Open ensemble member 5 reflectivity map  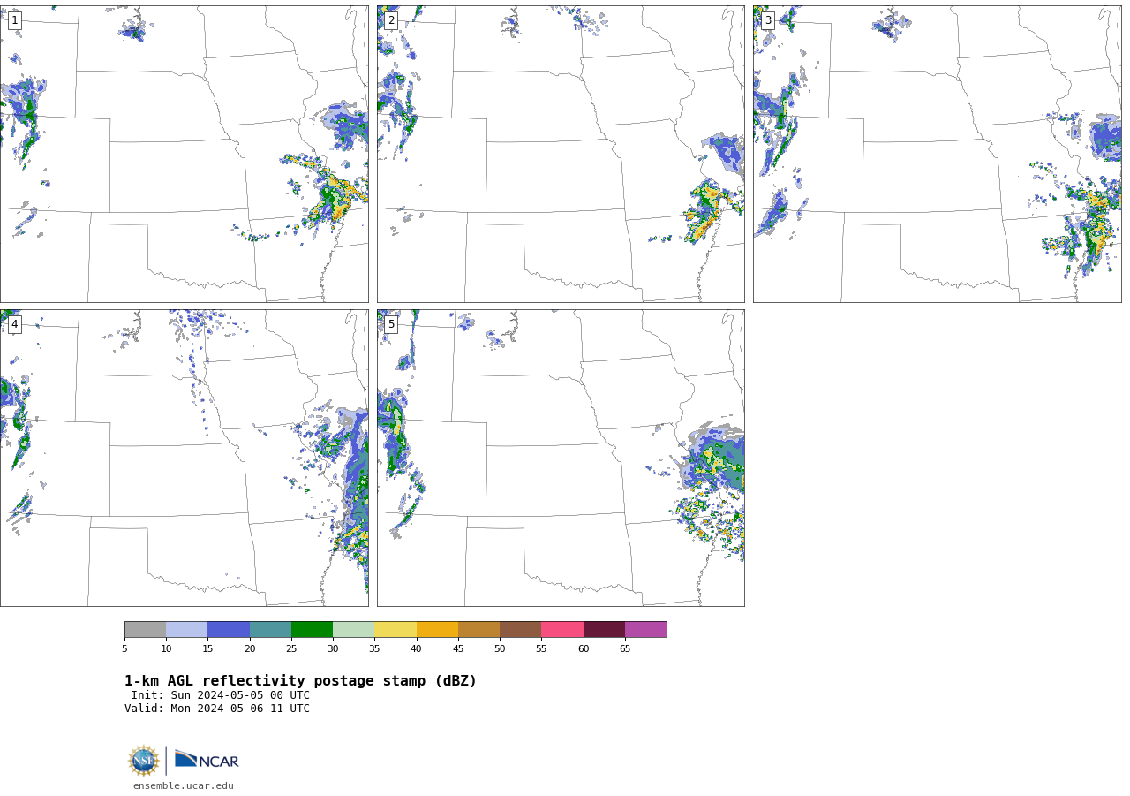point(561,458)
